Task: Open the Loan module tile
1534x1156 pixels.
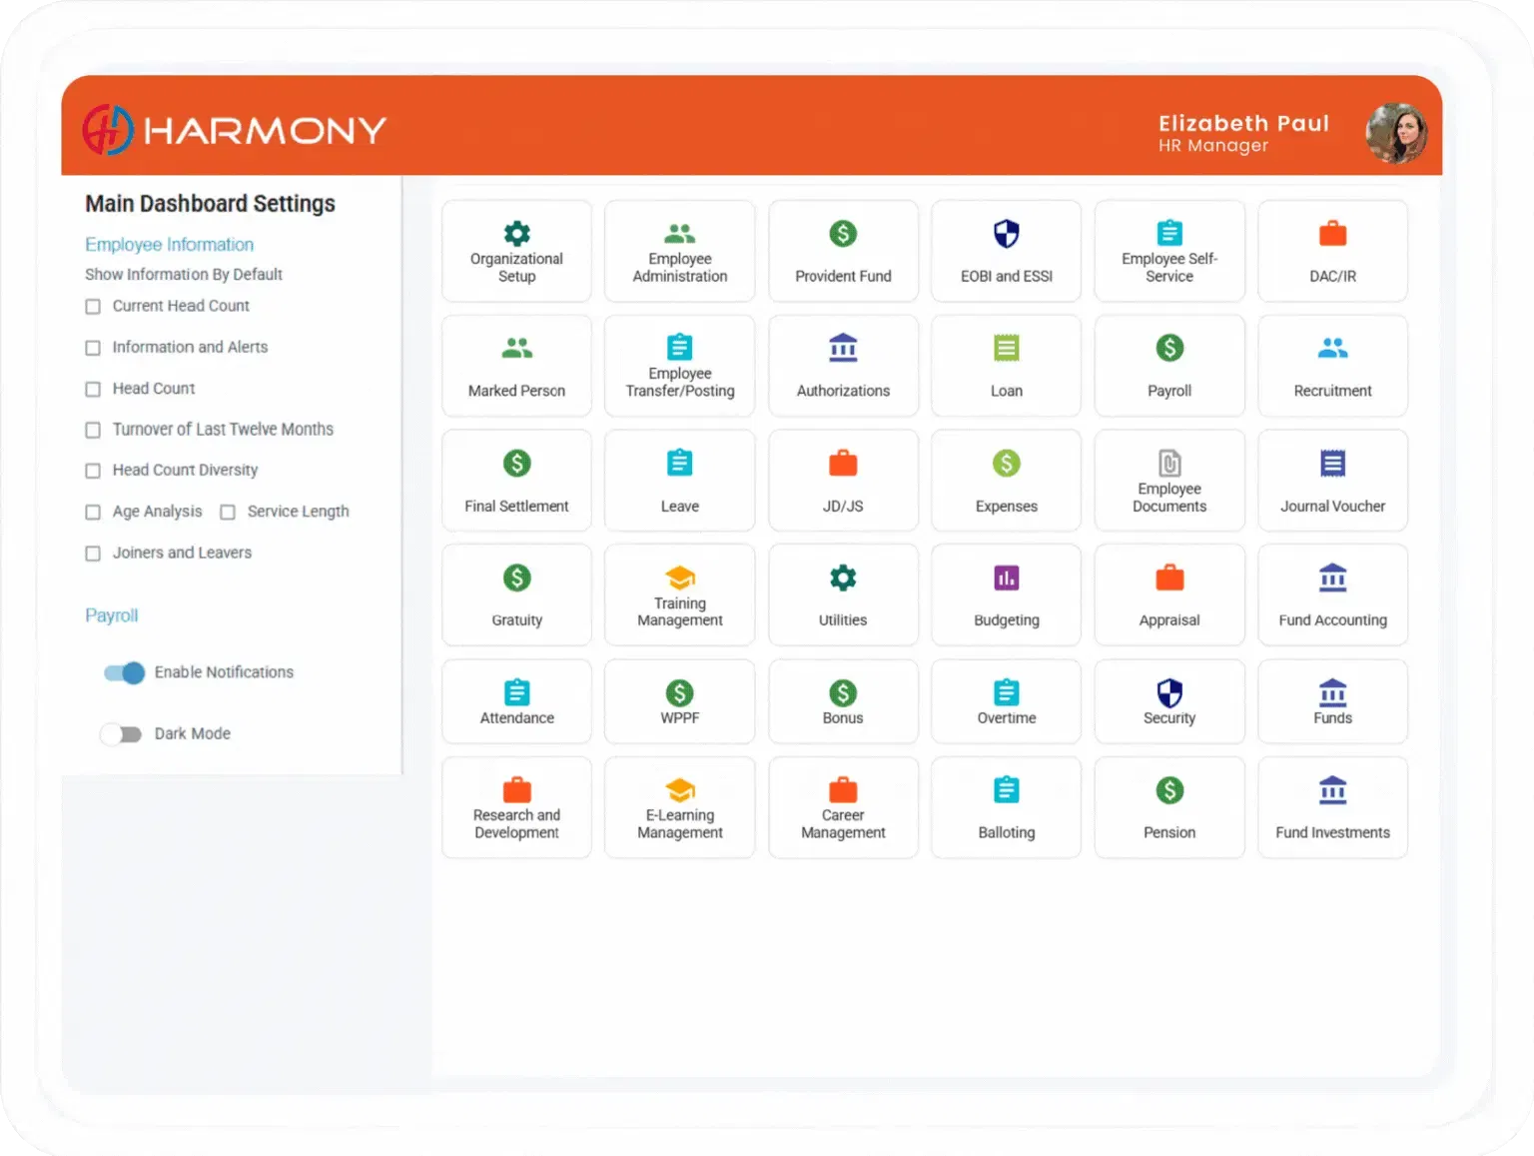Action: click(1006, 366)
